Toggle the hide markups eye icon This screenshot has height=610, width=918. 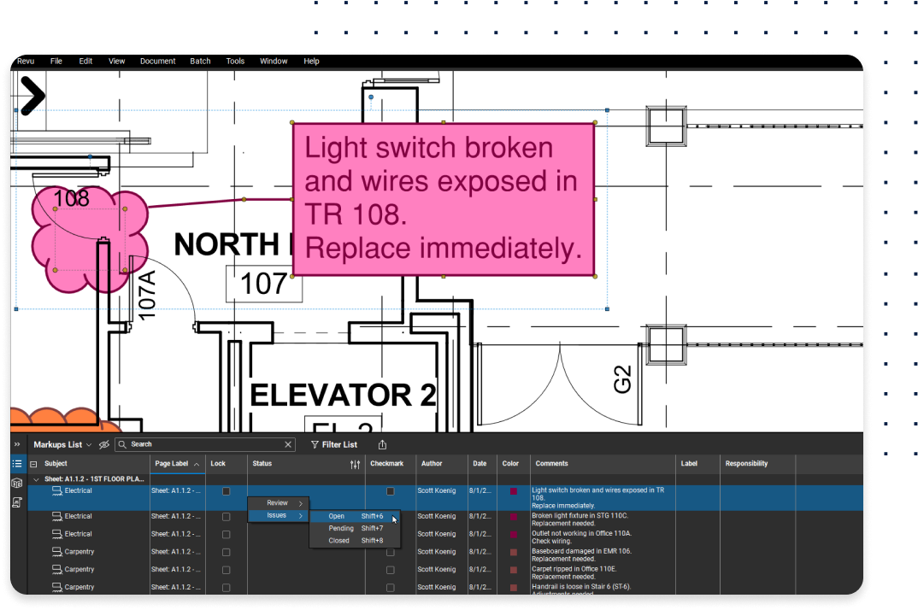click(x=104, y=444)
